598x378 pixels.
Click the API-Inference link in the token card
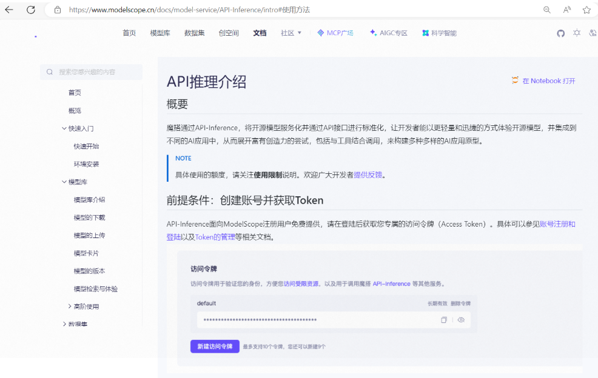tap(391, 283)
